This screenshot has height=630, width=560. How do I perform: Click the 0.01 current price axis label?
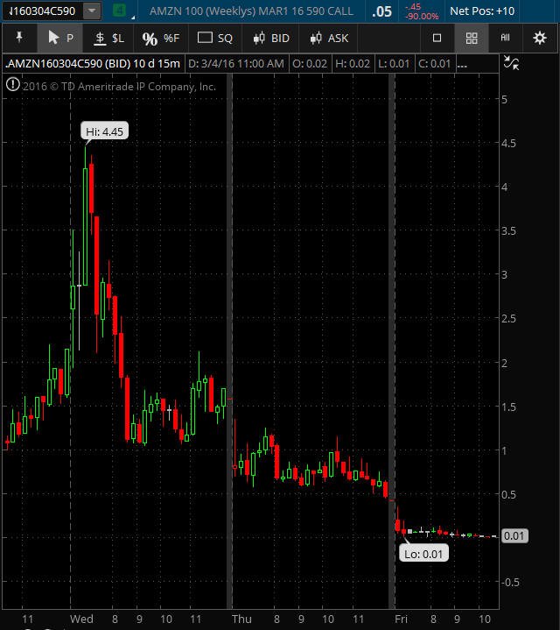[x=514, y=535]
